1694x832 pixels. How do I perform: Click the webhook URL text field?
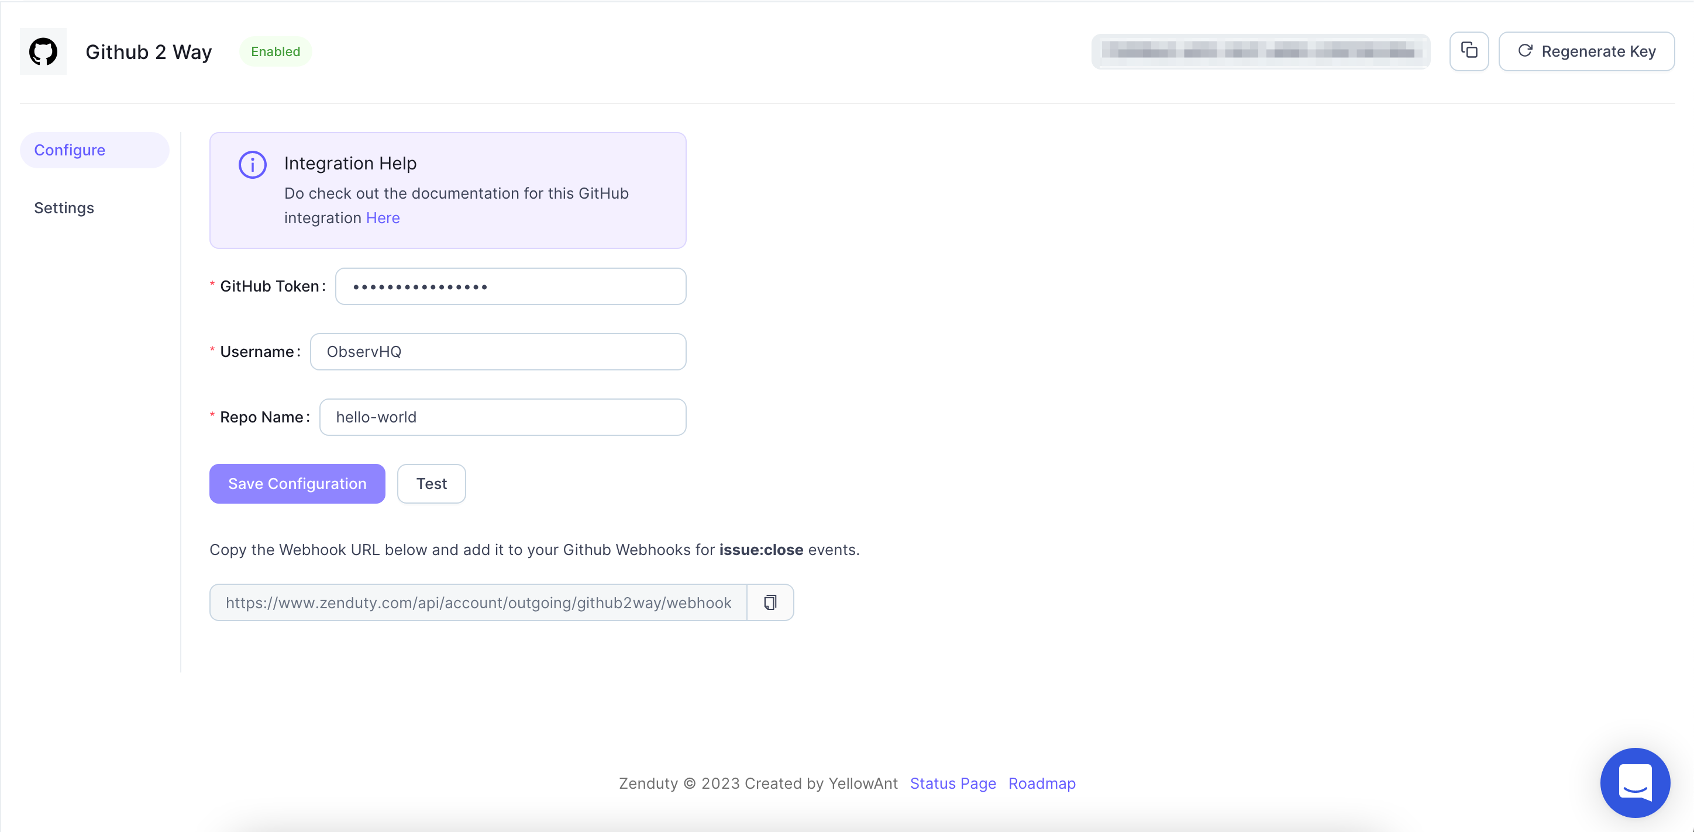478,603
